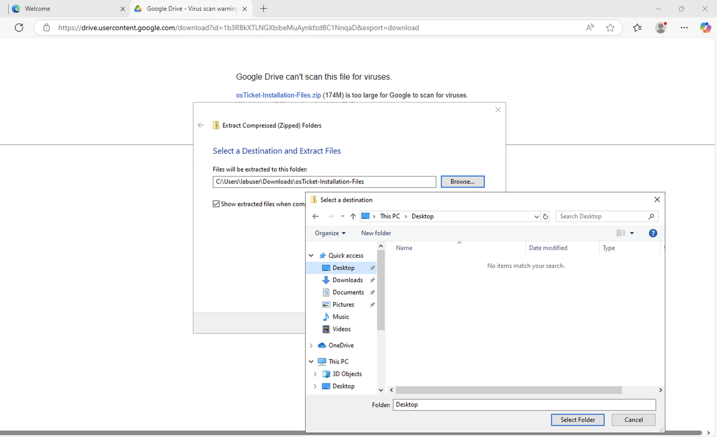Image resolution: width=717 pixels, height=437 pixels.
Task: Expand the address bar previous locations dropdown
Action: coord(537,216)
